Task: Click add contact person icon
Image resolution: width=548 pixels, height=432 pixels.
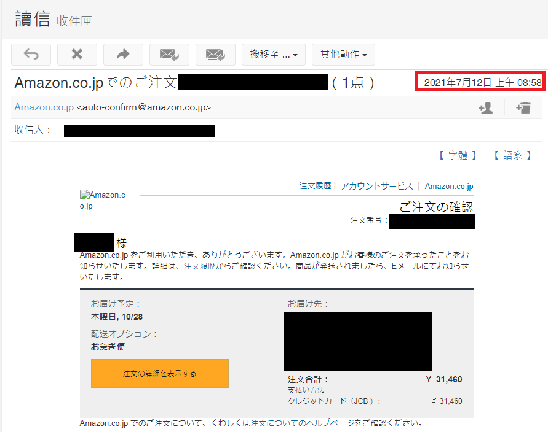Action: (486, 108)
